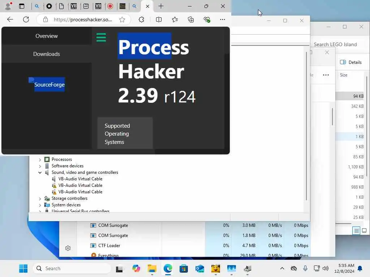Open Task View from taskbar
The height and width of the screenshot is (277, 370).
(119, 268)
